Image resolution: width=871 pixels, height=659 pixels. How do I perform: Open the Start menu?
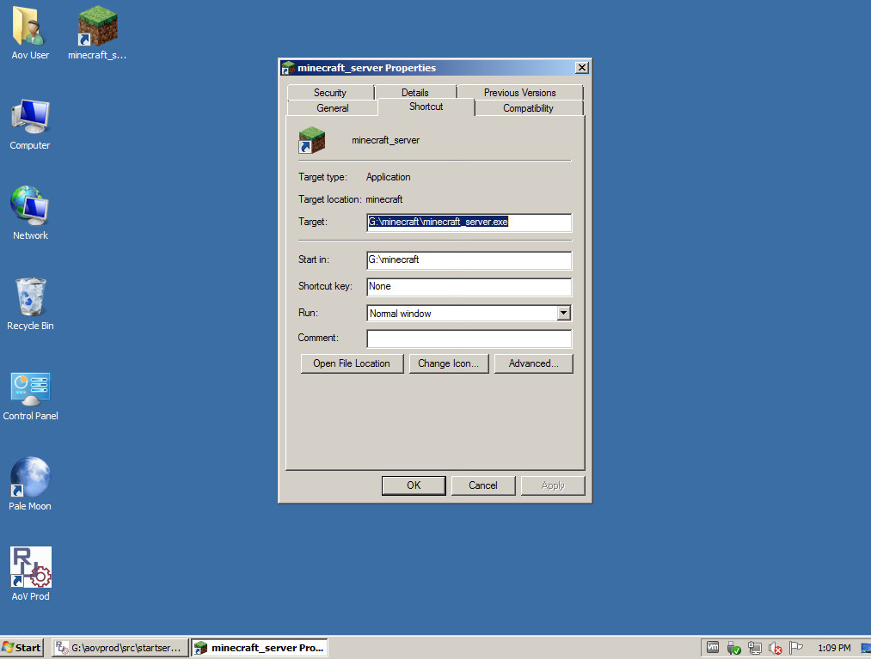[21, 647]
